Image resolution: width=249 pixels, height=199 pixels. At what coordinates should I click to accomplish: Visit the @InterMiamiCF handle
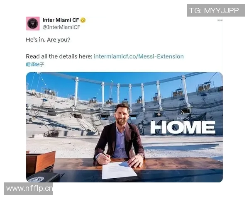click(61, 27)
